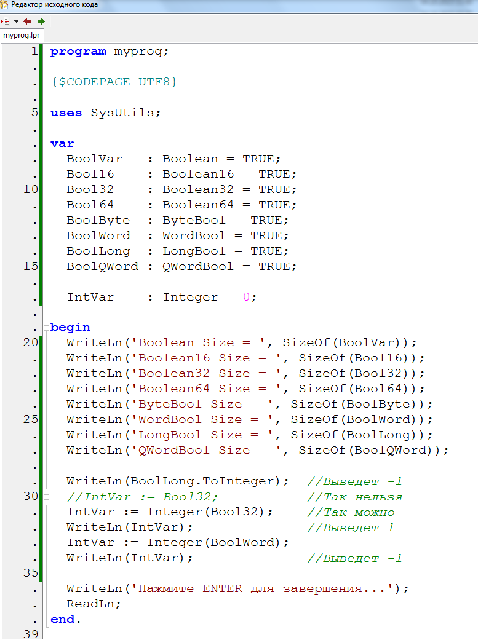478x640 pixels.
Task: Select the myprog.lpr editor tab
Action: pyautogui.click(x=22, y=35)
